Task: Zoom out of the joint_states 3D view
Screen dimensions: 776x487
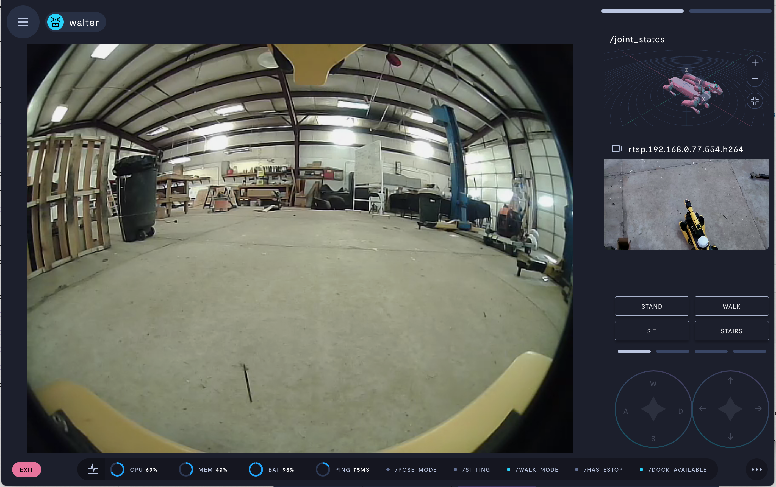Action: (x=755, y=79)
